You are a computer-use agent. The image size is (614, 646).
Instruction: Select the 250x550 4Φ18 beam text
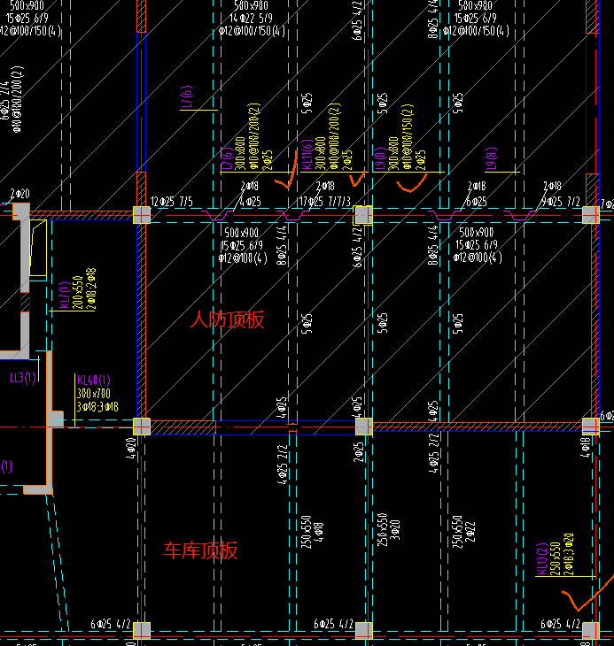coord(311,527)
